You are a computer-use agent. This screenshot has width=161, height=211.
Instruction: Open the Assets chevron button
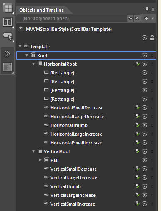coord(8,54)
